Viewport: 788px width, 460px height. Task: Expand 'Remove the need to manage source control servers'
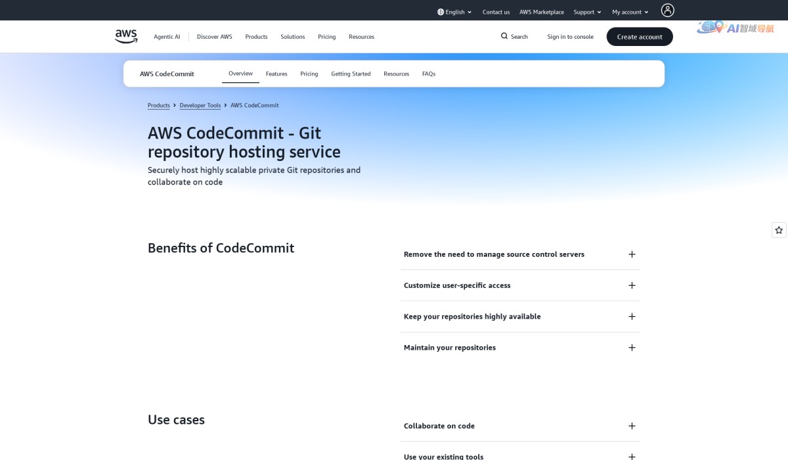click(520, 254)
